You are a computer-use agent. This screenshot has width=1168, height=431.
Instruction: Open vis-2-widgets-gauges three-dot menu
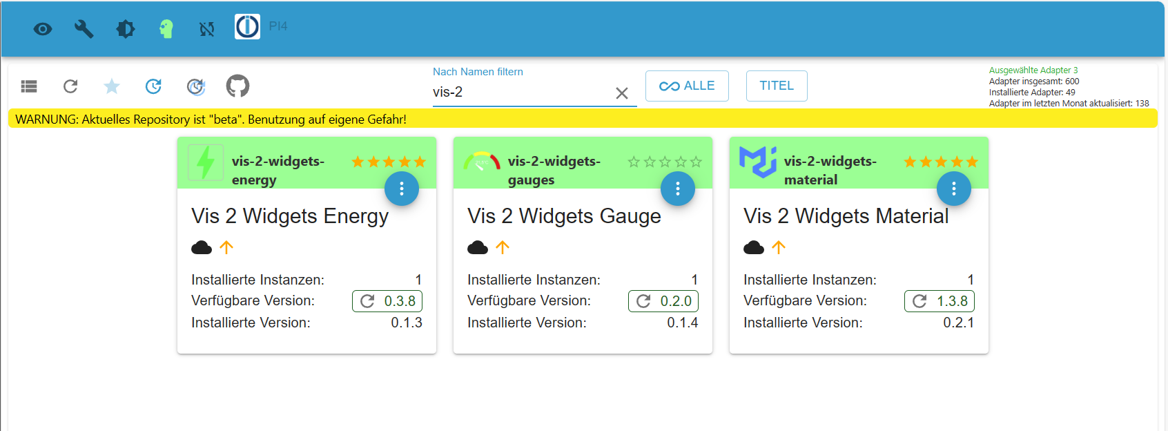coord(678,189)
